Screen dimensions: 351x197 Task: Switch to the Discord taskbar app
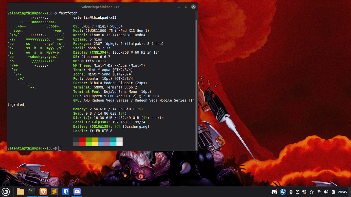77,192
